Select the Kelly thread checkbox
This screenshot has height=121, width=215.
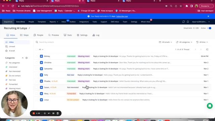[37, 75]
